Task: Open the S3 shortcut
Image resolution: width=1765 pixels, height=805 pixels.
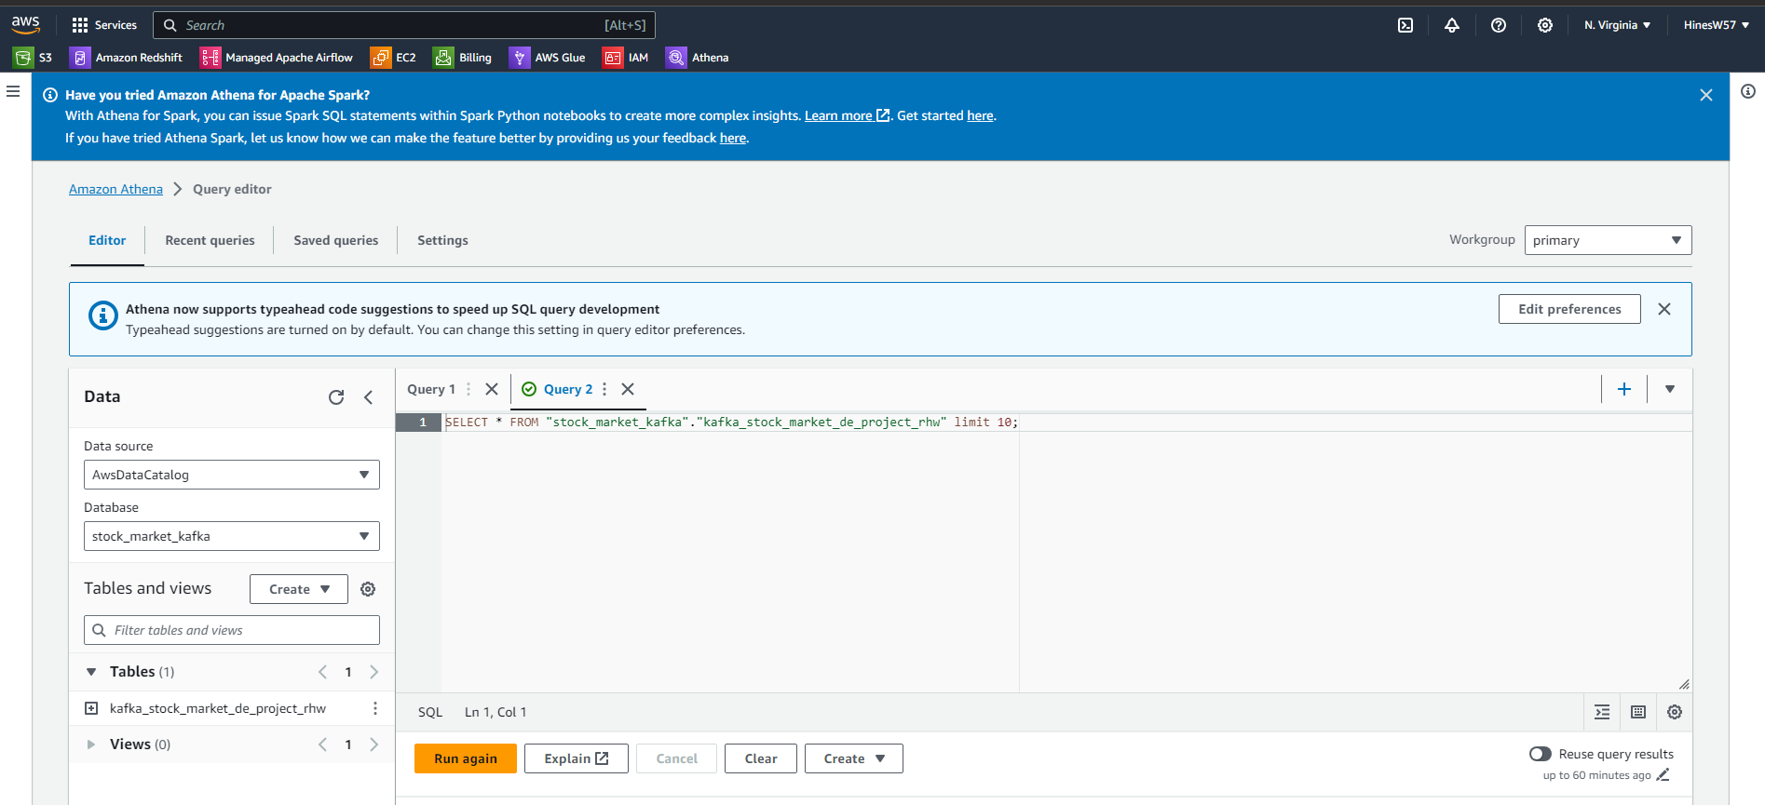Action: click(x=33, y=58)
